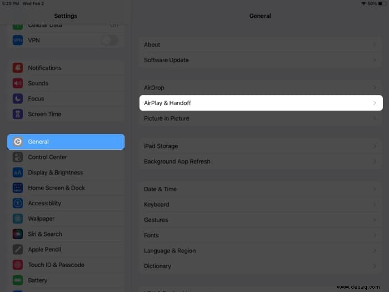Click the Wallpaper icon
The height and width of the screenshot is (292, 389).
(18, 219)
